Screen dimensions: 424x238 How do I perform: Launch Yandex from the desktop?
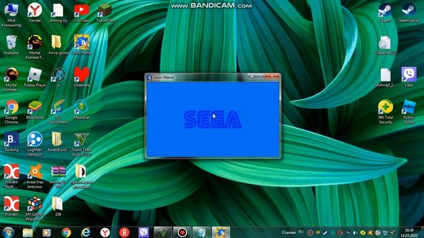click(x=35, y=13)
